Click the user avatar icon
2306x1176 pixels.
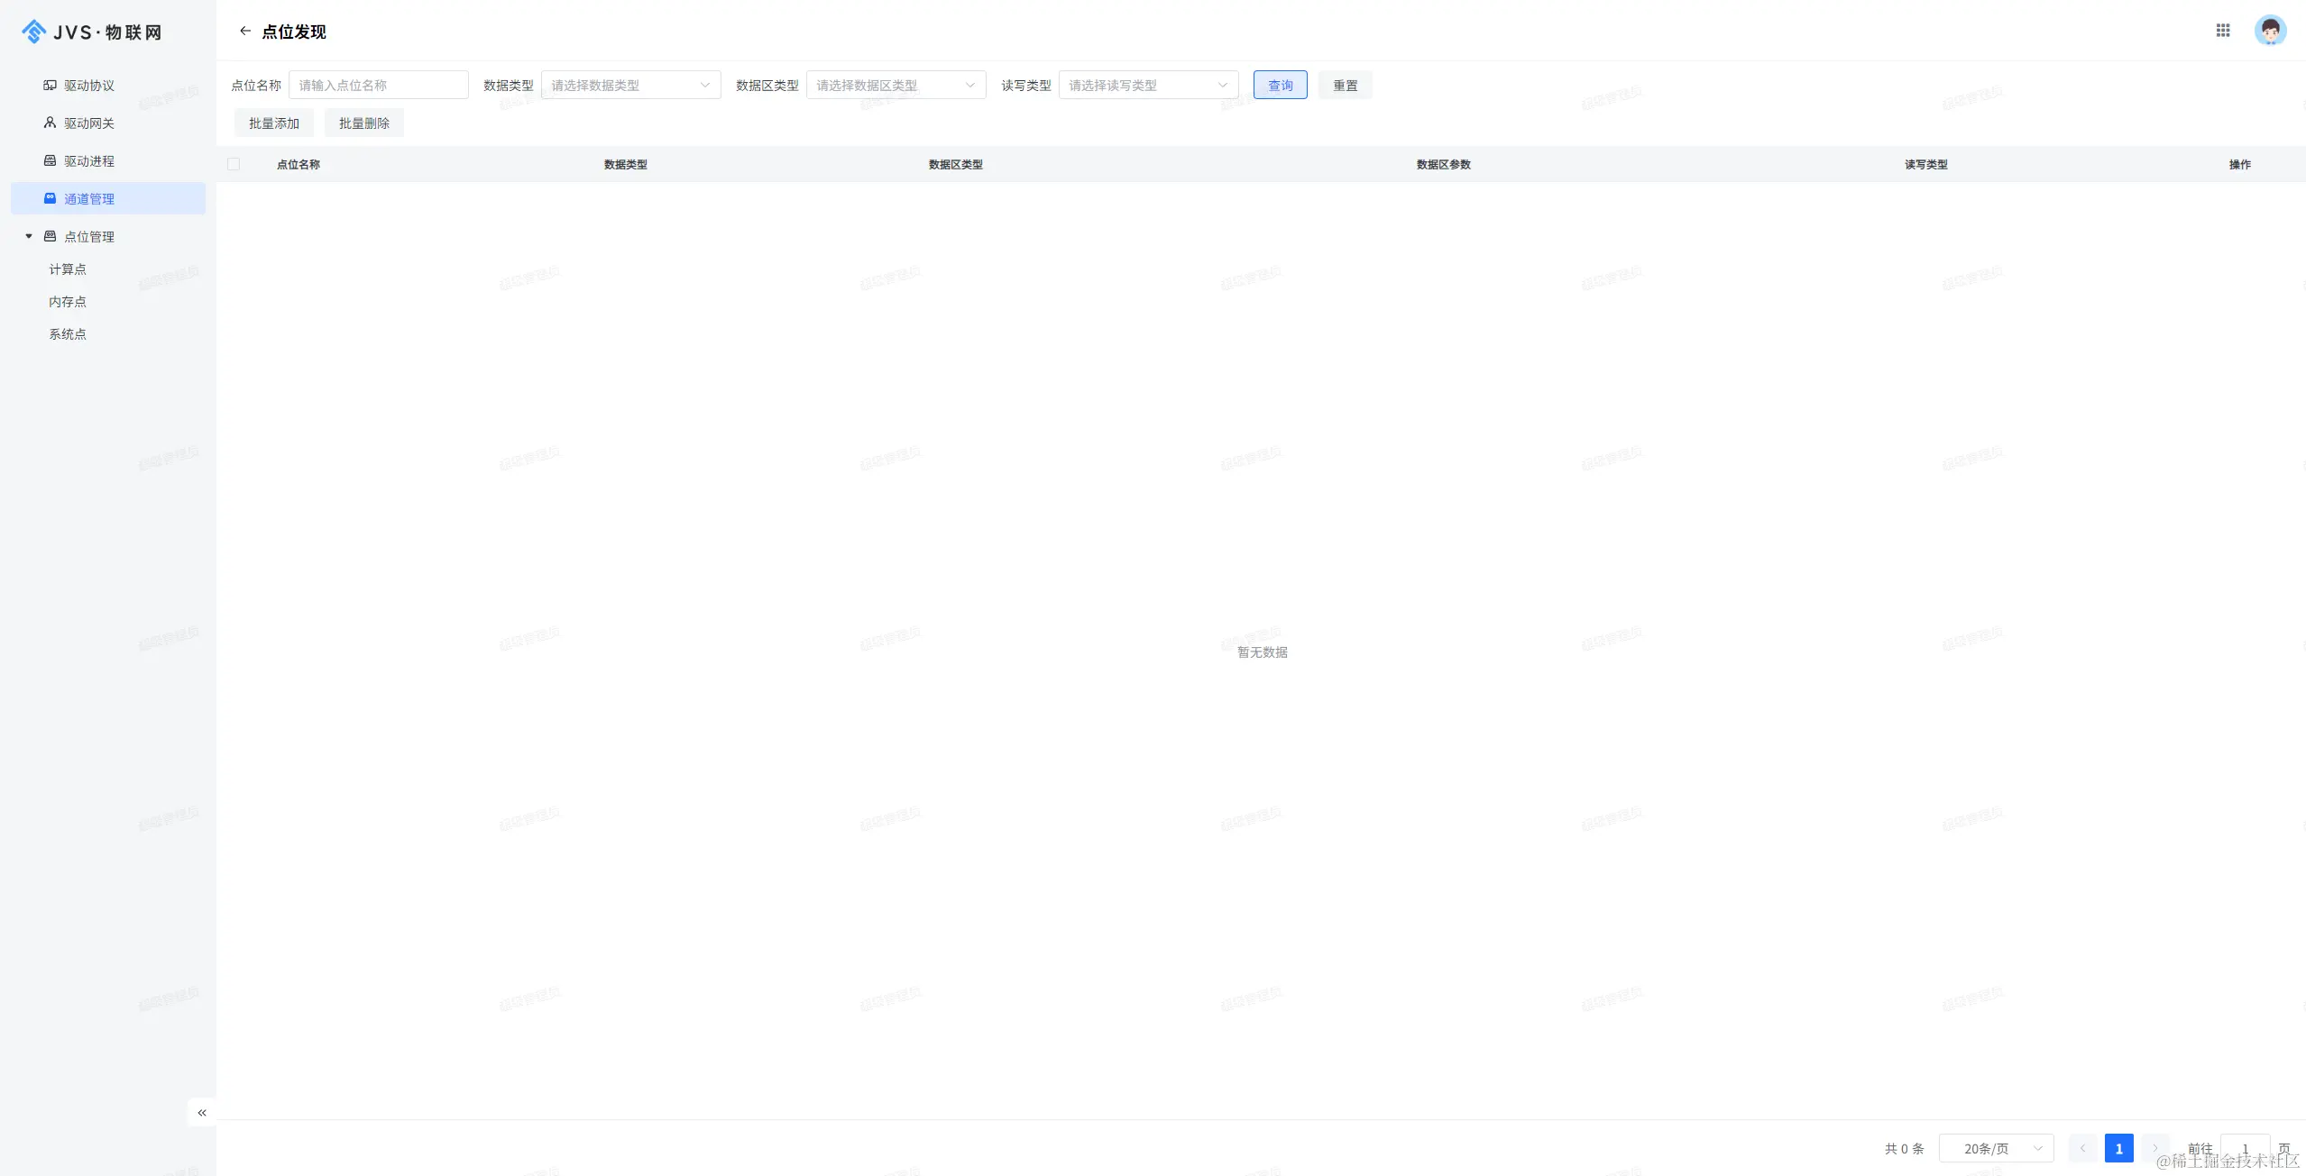click(x=2269, y=31)
